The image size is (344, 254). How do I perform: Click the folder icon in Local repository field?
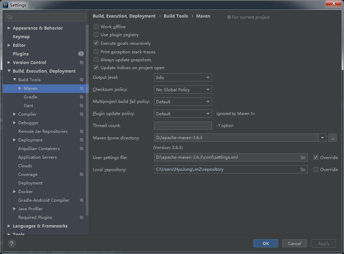303,169
